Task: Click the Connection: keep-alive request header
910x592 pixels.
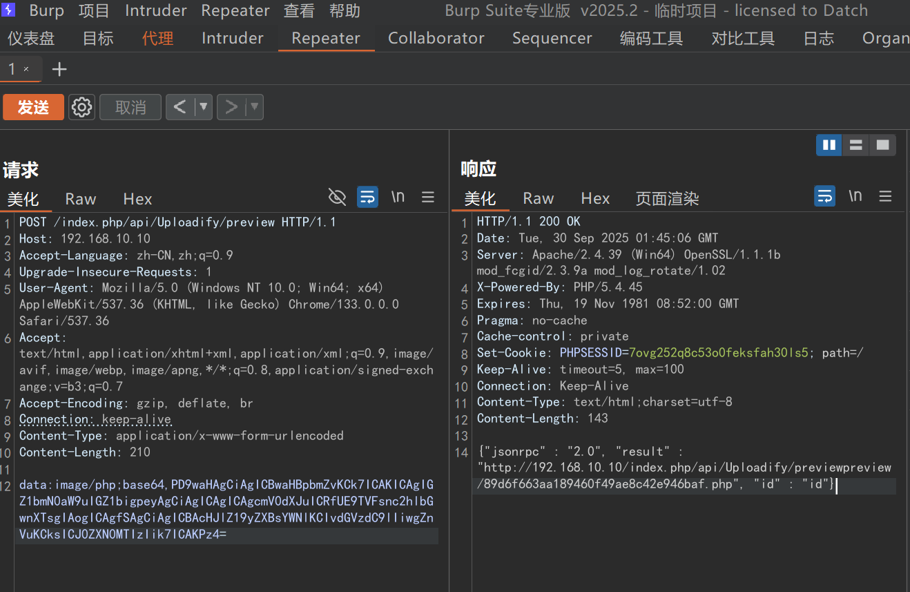Action: point(95,419)
